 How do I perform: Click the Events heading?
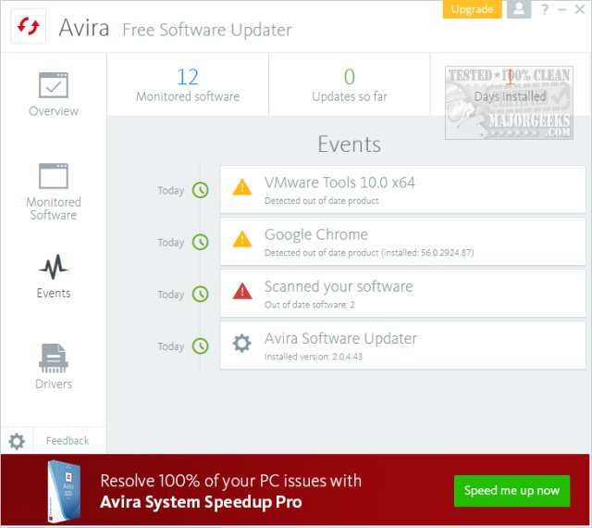pyautogui.click(x=350, y=145)
